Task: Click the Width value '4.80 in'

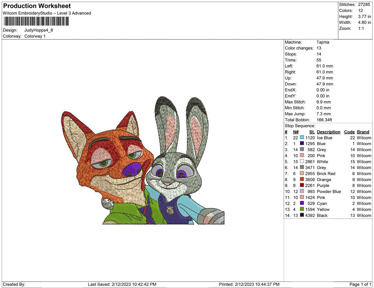Action: click(365, 22)
